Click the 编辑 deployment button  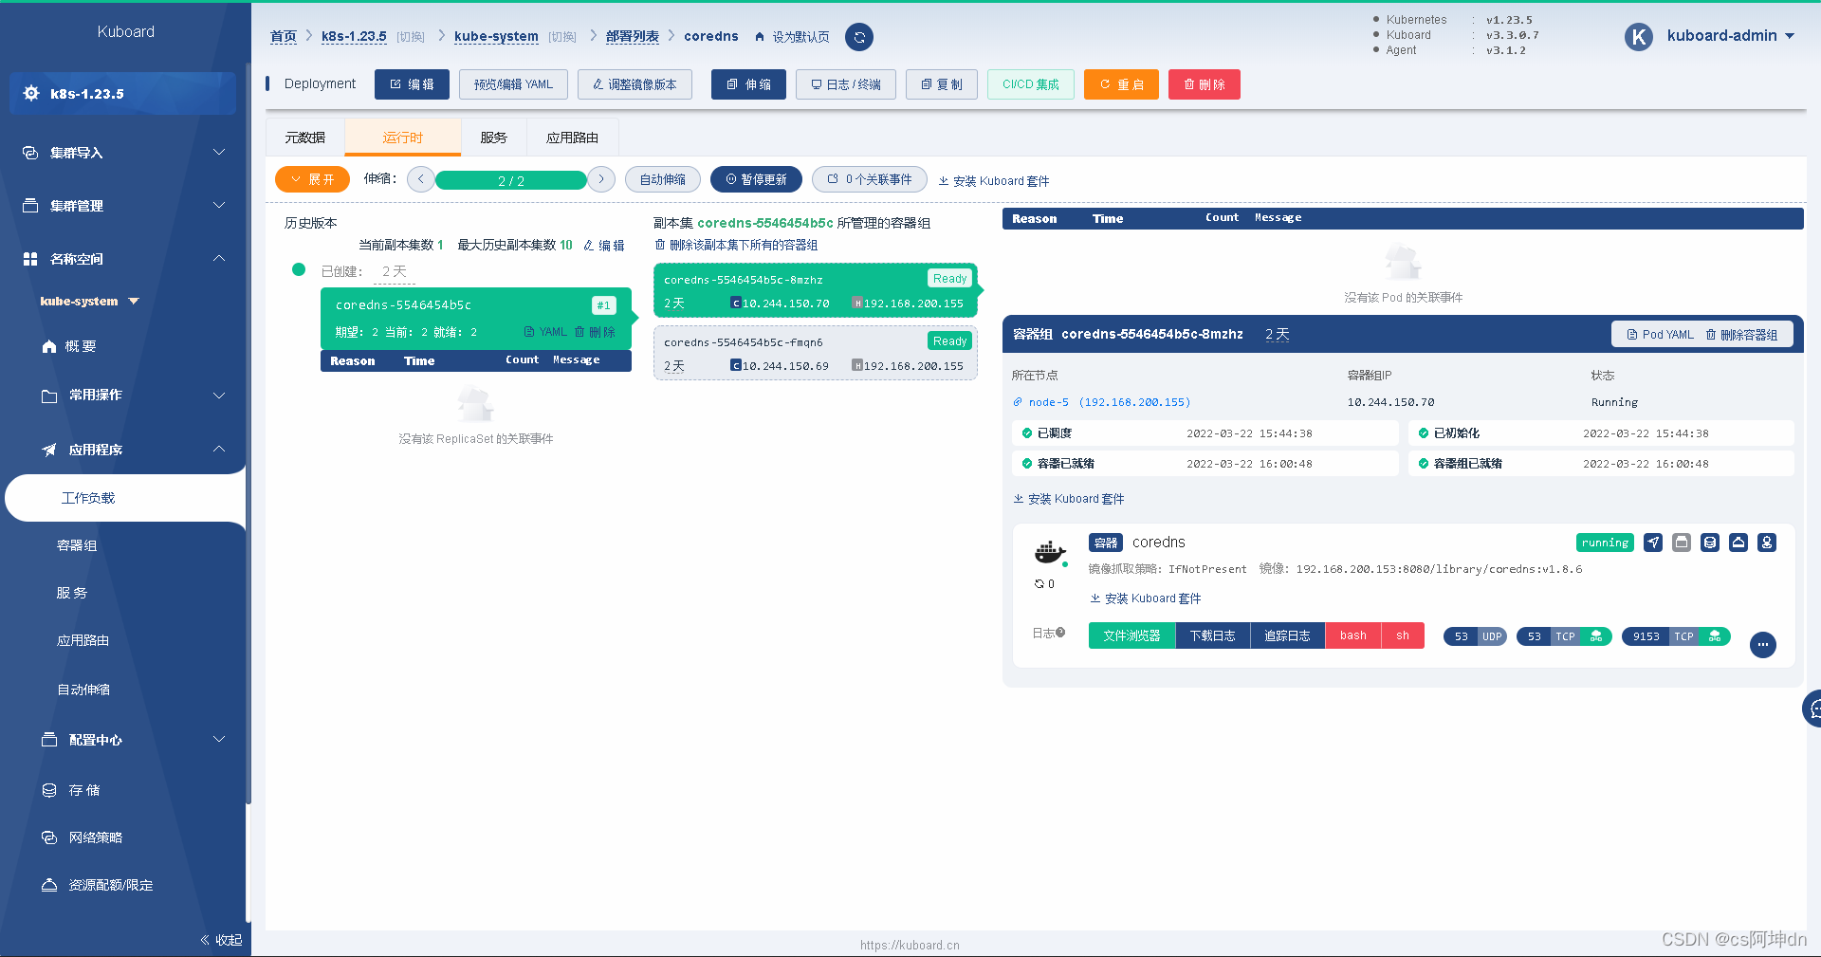click(412, 84)
